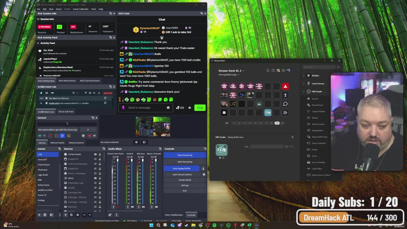
Task: Mute the Music Channel audio
Action: [x=156, y=207]
